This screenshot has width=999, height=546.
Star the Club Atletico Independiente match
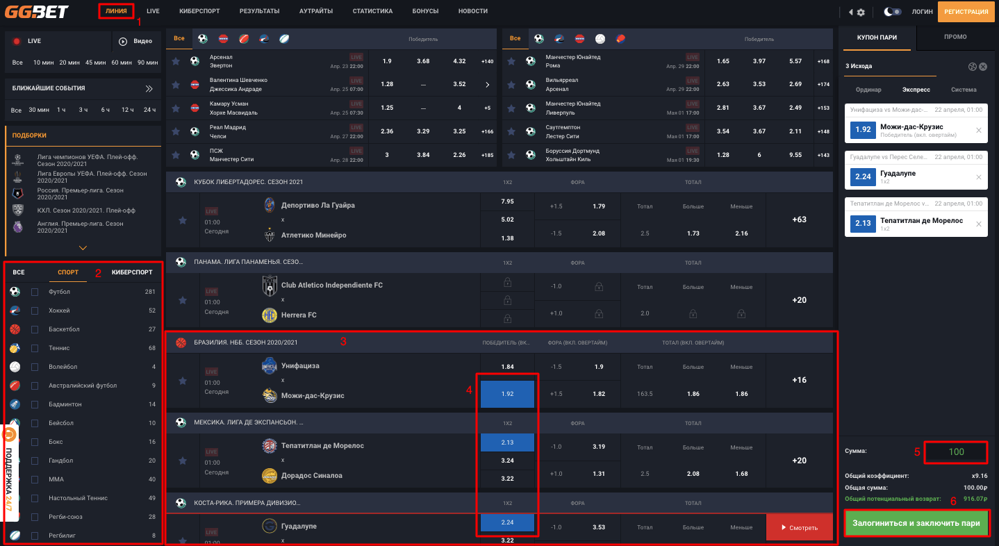coord(183,300)
